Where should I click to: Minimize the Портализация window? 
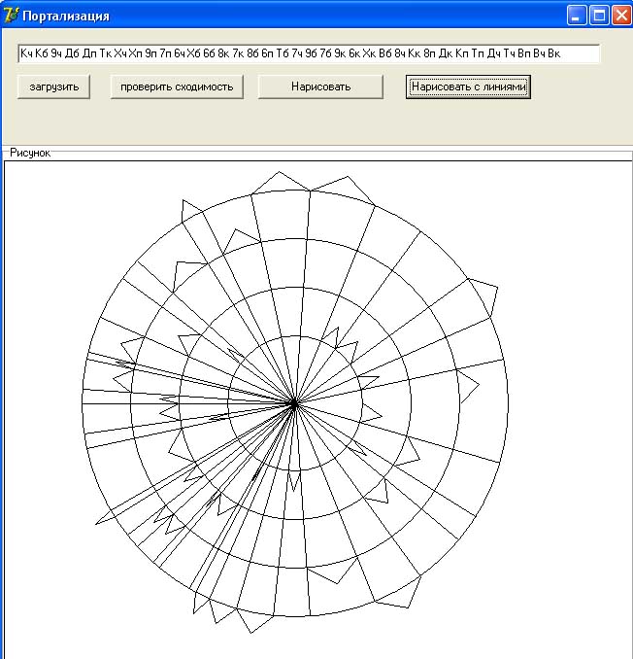click(x=577, y=16)
